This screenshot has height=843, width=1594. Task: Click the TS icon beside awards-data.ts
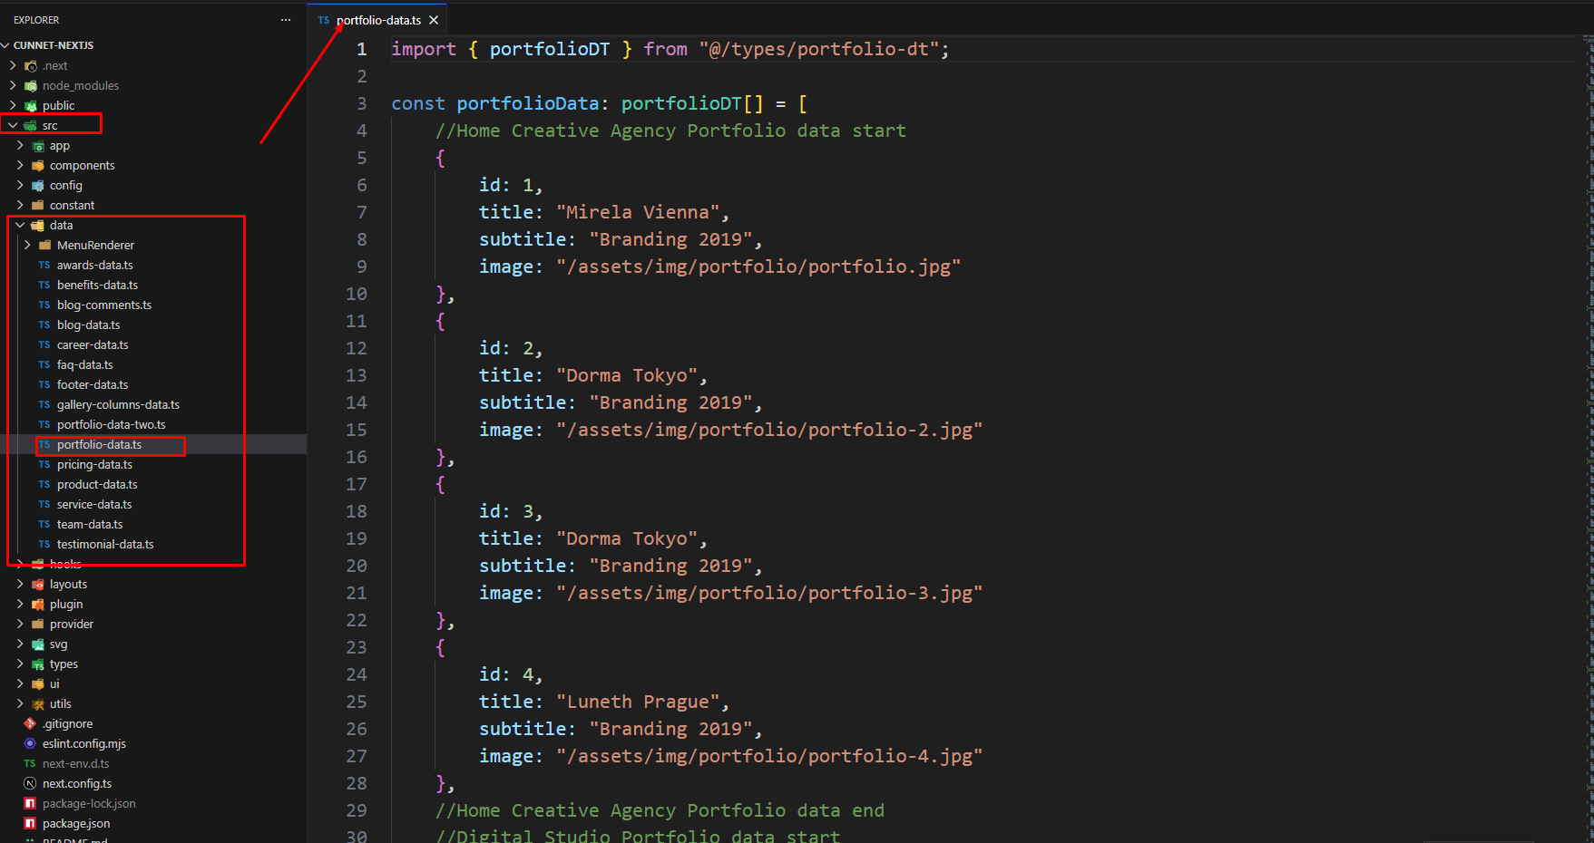(x=44, y=265)
